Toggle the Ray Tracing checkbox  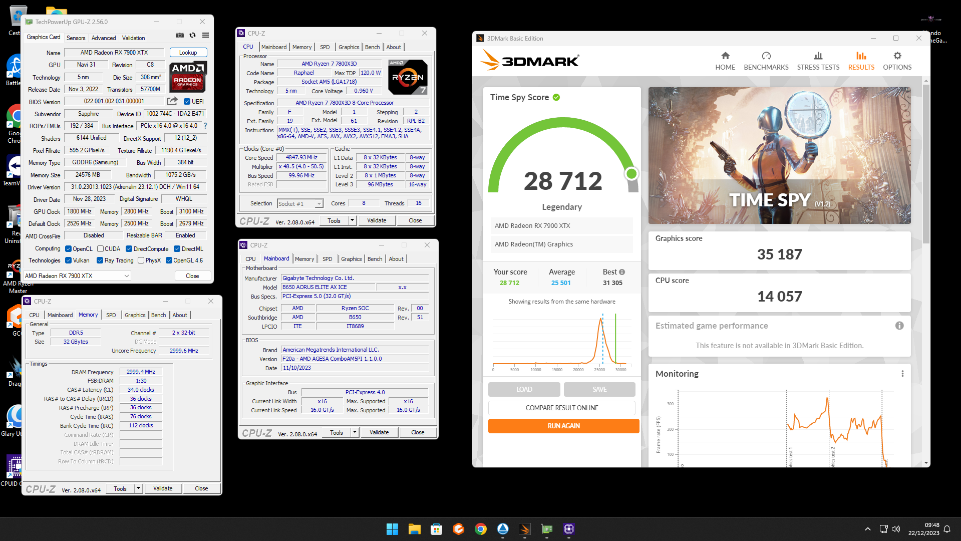[100, 260]
